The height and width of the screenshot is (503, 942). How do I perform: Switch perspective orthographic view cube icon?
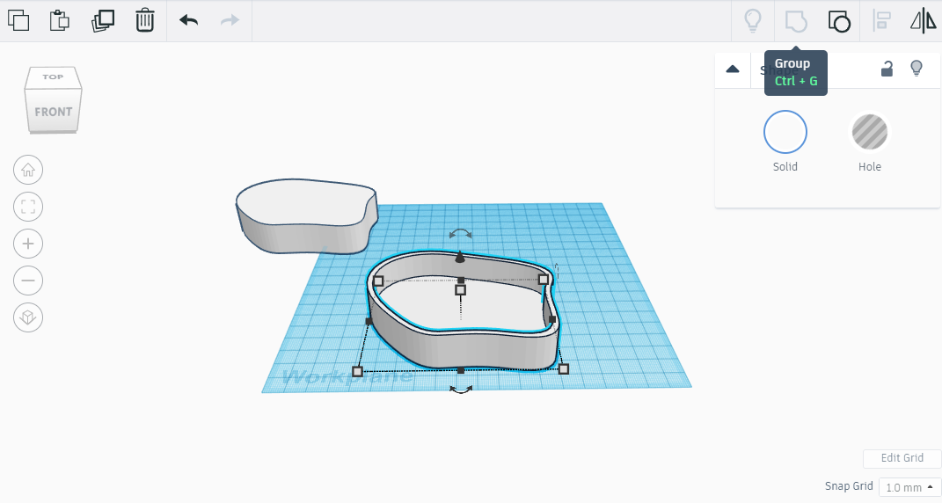click(x=28, y=317)
